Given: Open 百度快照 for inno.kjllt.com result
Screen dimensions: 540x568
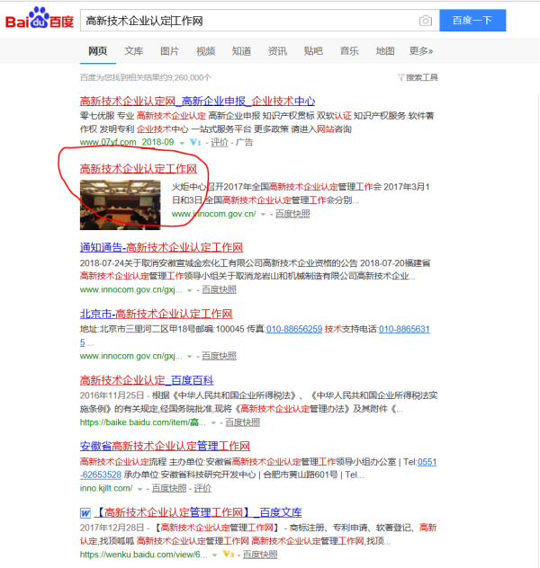Looking at the screenshot, I should [x=169, y=488].
